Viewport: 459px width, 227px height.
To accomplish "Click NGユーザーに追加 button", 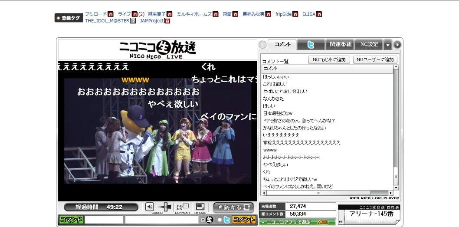I will tap(375, 59).
